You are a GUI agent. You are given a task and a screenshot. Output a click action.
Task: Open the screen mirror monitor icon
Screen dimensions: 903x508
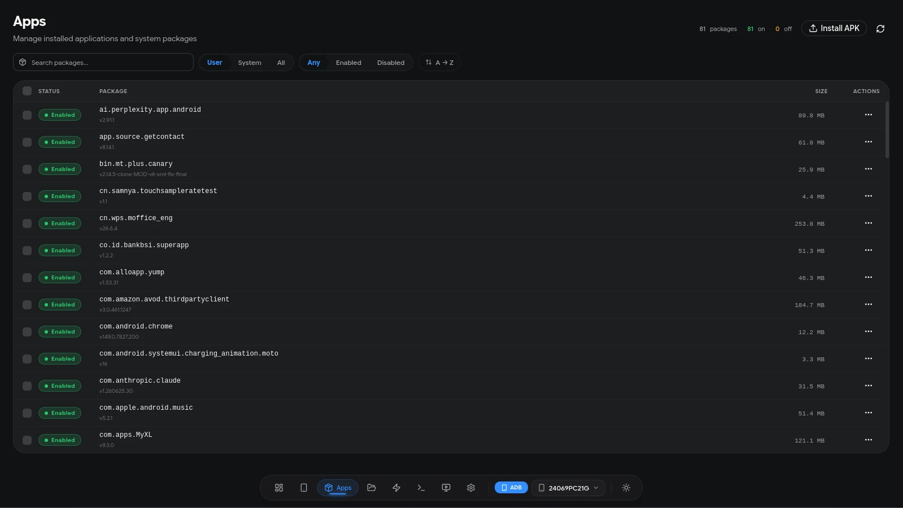446,488
